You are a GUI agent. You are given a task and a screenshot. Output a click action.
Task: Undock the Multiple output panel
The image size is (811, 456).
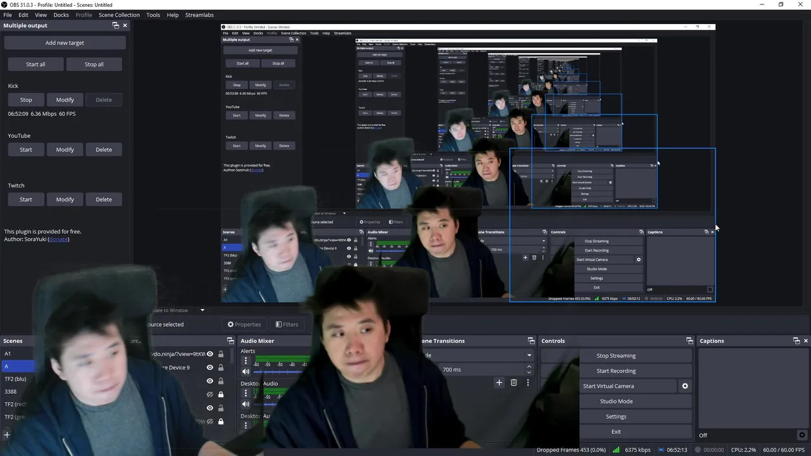115,25
